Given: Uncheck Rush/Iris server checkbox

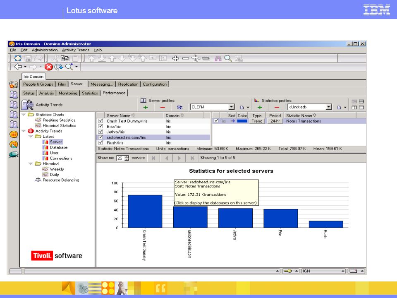Looking at the screenshot, I should click(101, 143).
